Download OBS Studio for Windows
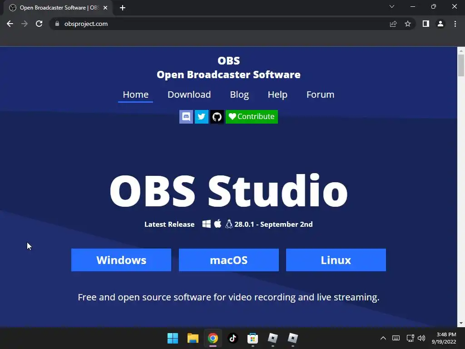Image resolution: width=465 pixels, height=349 pixels. tap(121, 260)
